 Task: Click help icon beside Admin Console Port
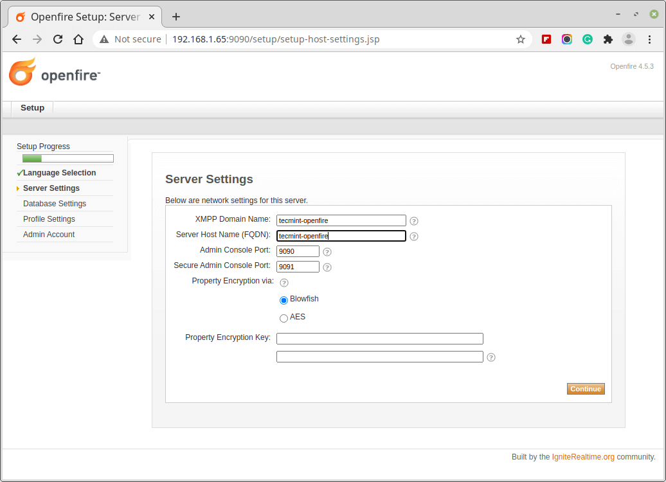pyautogui.click(x=327, y=252)
